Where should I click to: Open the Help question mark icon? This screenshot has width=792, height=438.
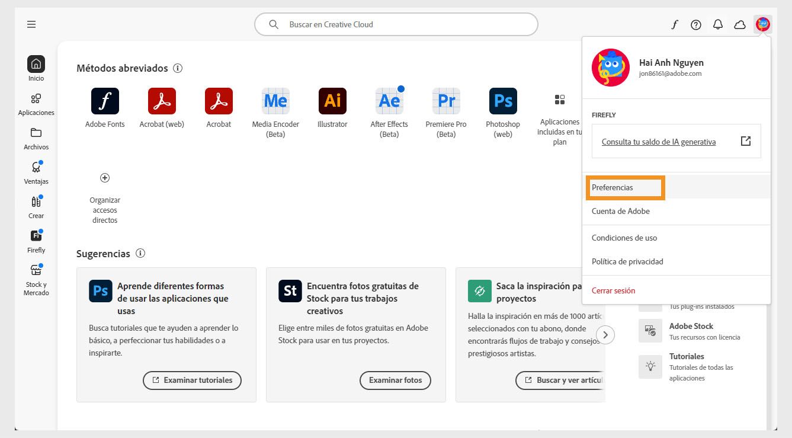[x=696, y=24]
